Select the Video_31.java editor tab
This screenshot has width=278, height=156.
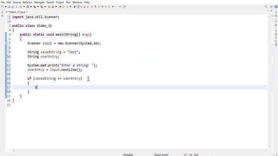(x=17, y=12)
